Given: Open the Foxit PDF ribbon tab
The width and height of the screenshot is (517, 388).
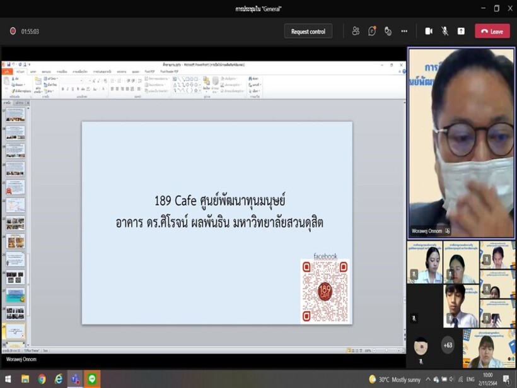Looking at the screenshot, I should click(x=149, y=71).
